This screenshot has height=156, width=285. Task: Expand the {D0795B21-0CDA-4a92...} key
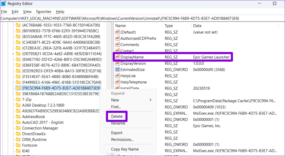pyautogui.click(x=13, y=54)
